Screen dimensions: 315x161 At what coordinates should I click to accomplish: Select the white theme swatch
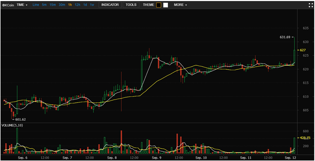[166, 5]
